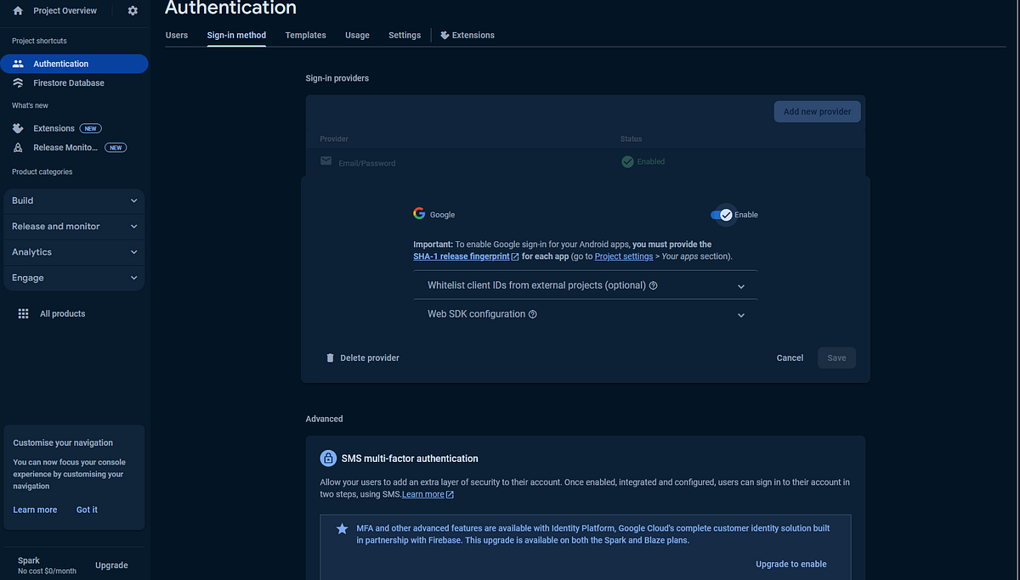This screenshot has width=1020, height=580.
Task: Click Upgrade to enable Identity Platform
Action: [x=790, y=563]
